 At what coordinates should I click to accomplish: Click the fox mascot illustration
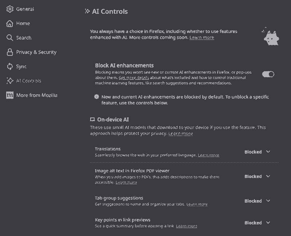tap(270, 37)
